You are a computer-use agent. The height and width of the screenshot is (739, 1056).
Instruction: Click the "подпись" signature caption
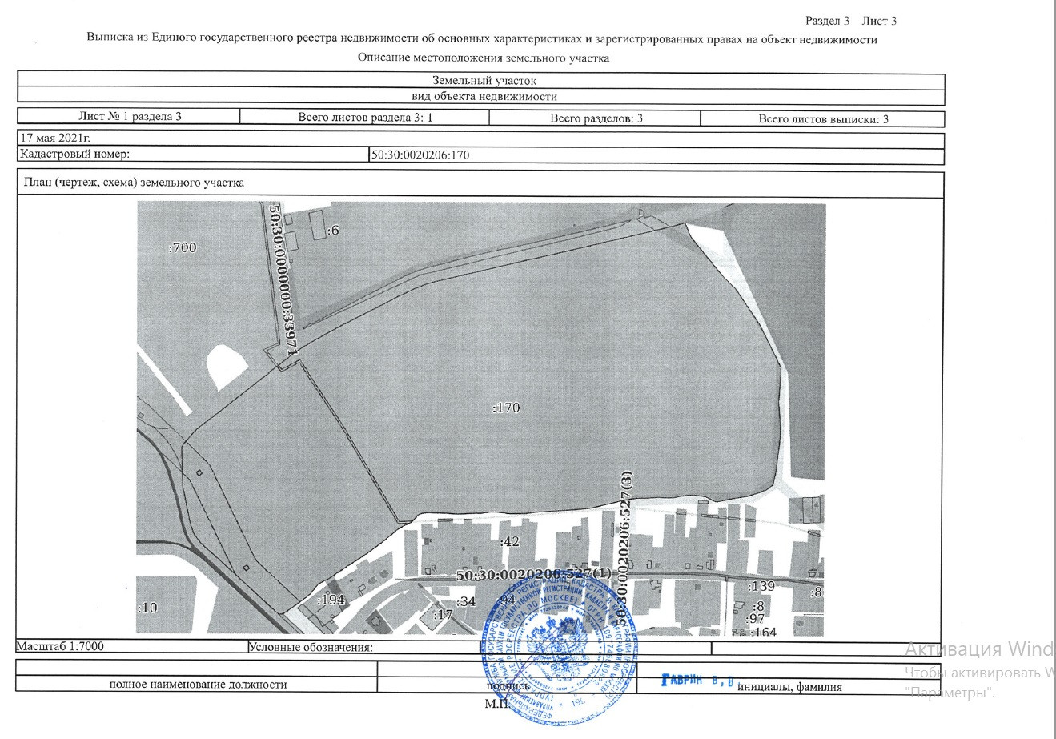[508, 686]
